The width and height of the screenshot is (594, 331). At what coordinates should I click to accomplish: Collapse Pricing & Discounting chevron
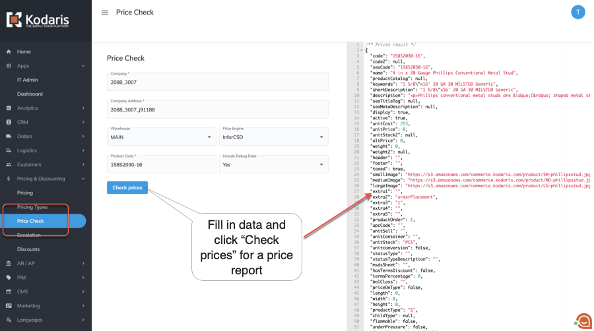pos(83,179)
